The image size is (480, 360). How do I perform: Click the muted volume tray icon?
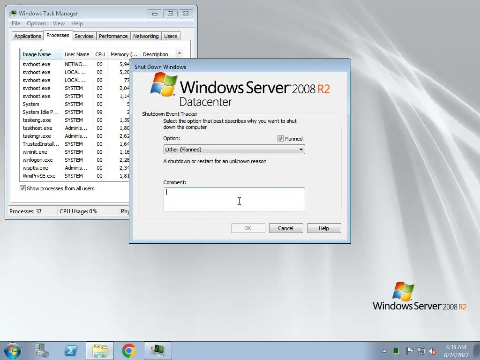coord(433,351)
